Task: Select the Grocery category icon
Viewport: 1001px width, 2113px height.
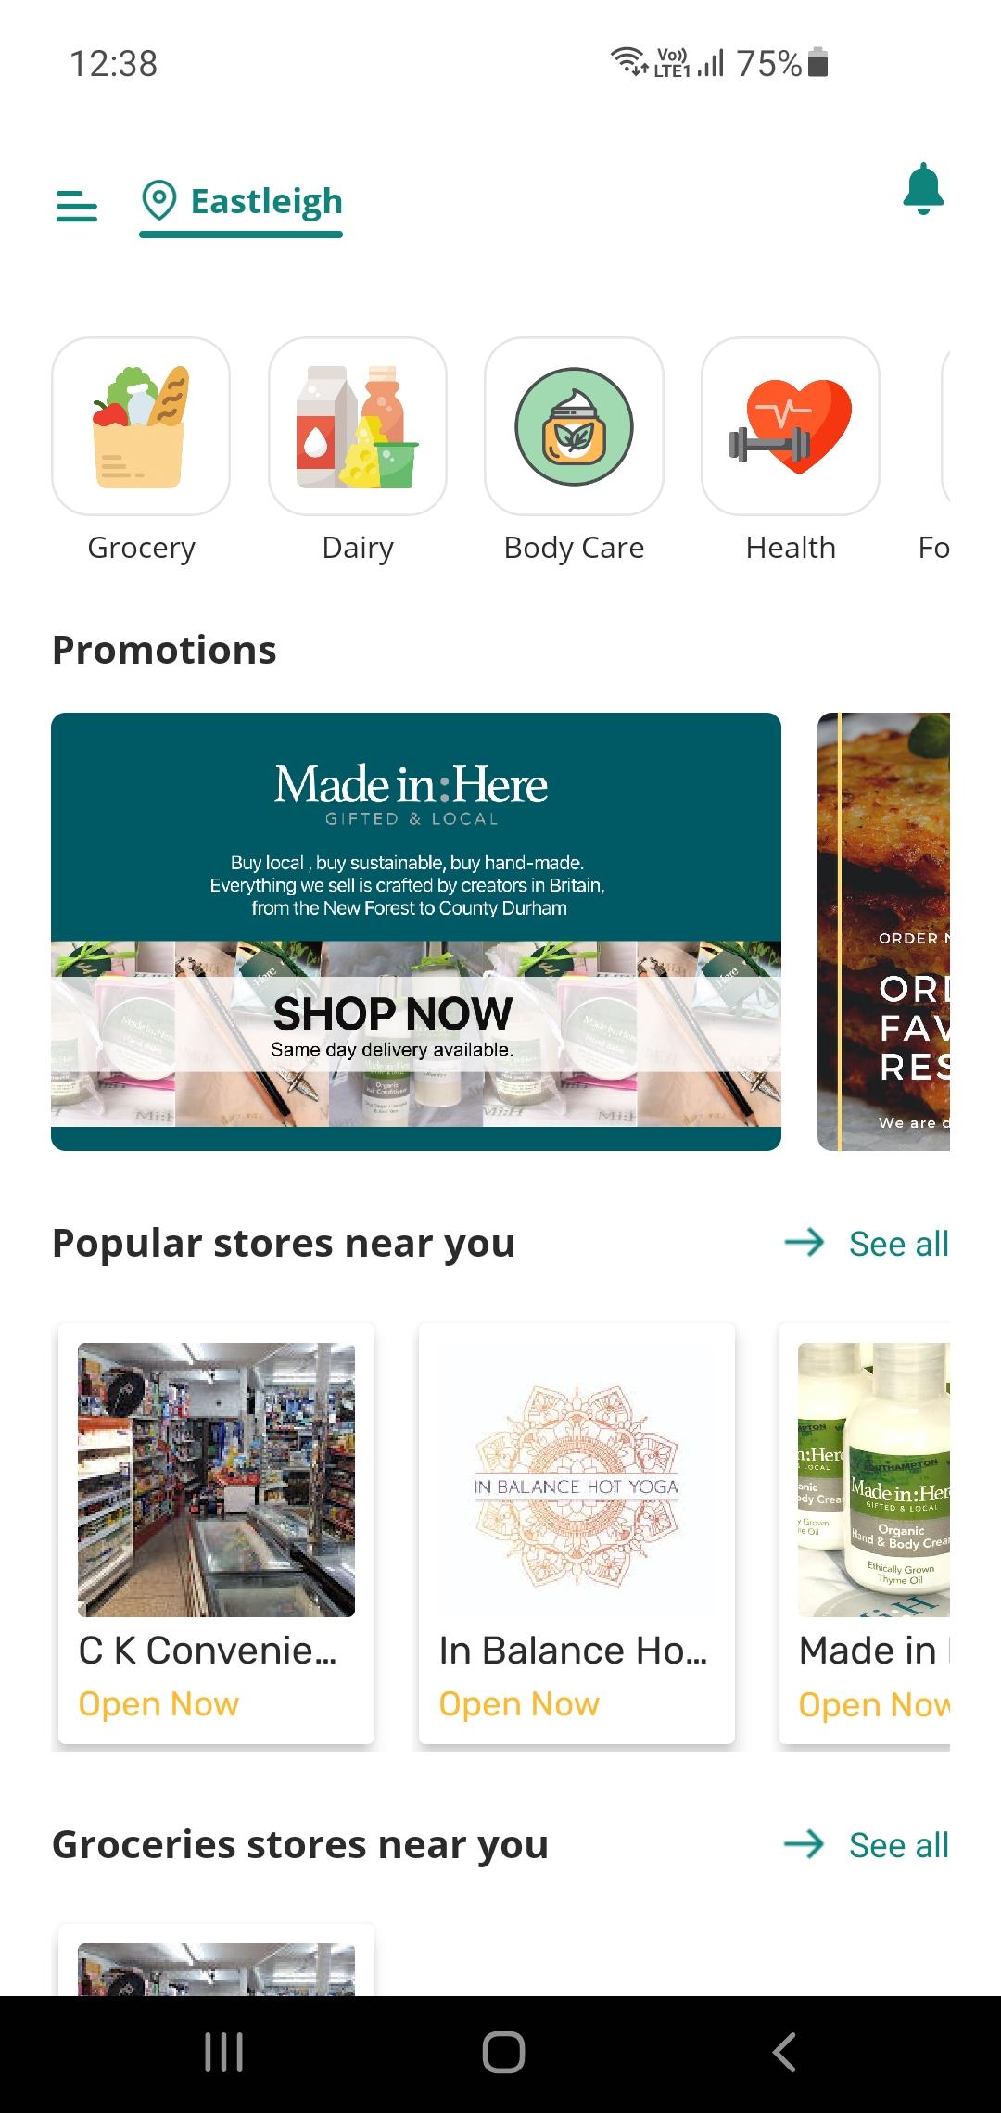Action: click(141, 426)
